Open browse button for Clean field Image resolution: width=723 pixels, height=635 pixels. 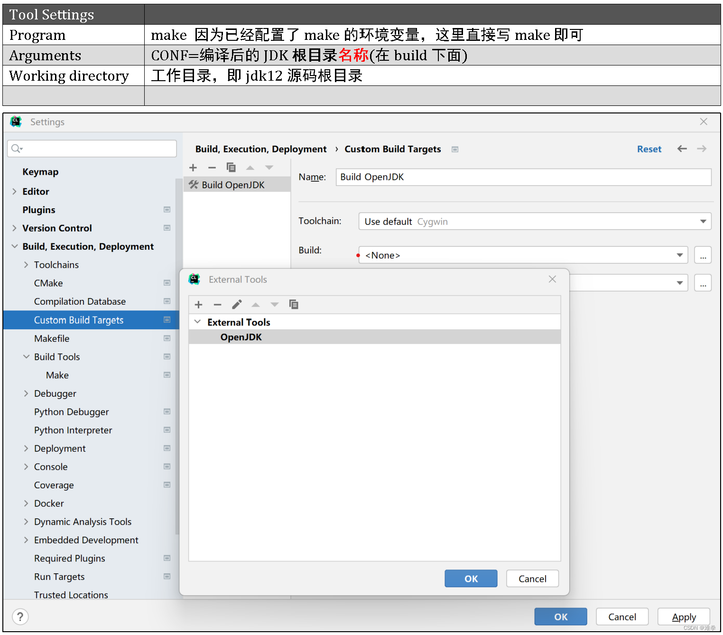703,283
